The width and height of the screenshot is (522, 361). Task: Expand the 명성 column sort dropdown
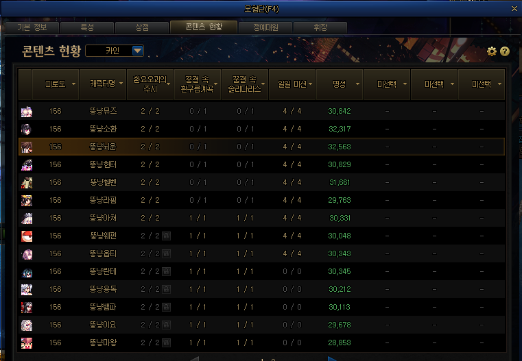(356, 84)
